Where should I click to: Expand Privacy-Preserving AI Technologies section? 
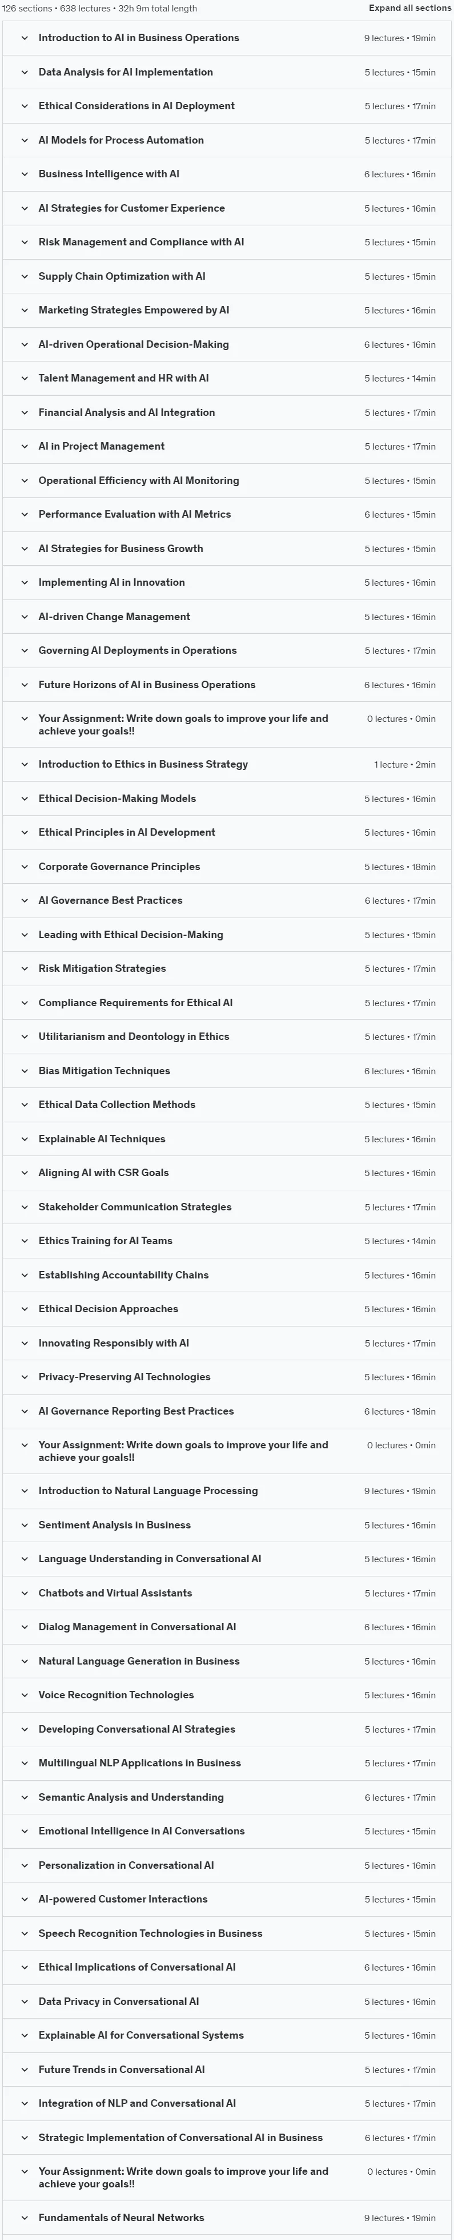(227, 1377)
